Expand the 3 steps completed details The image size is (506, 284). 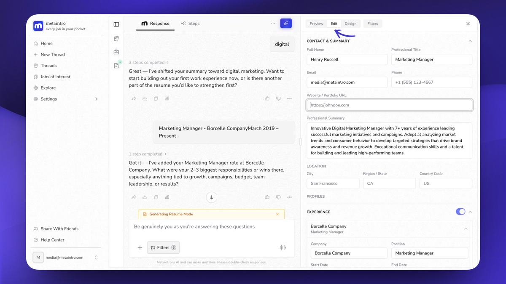(x=149, y=62)
